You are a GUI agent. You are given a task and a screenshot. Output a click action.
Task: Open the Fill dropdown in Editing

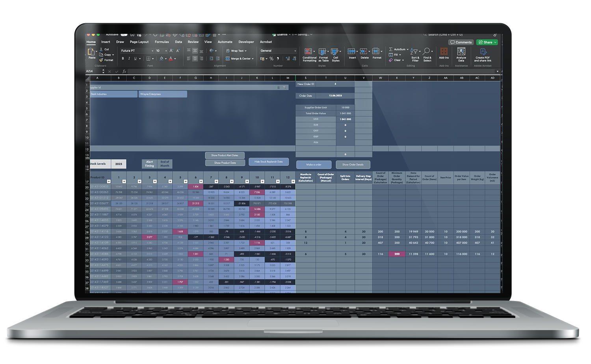click(x=400, y=55)
